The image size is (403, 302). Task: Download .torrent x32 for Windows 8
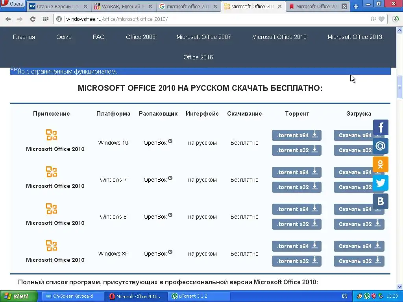(297, 224)
